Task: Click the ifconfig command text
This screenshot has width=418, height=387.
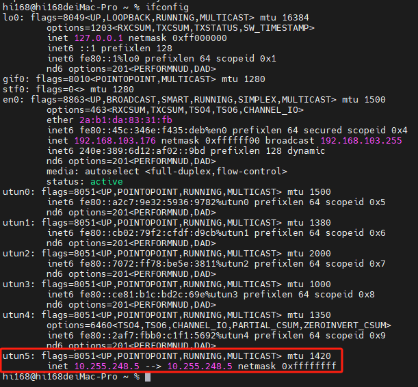Action: pos(167,8)
